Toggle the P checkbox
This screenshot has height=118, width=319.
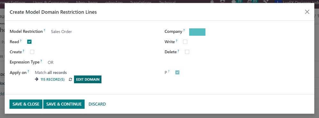(177, 72)
